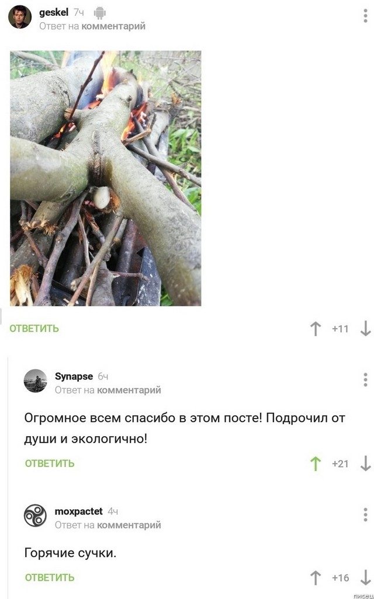Downvote moxpactet's comment
374x599 pixels.
pyautogui.click(x=366, y=577)
